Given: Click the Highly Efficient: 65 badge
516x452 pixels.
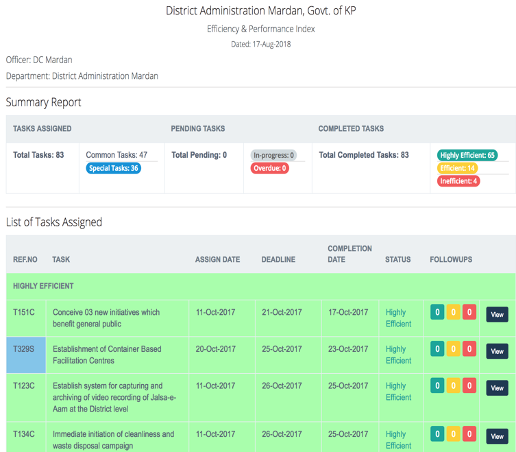Looking at the screenshot, I should click(x=467, y=156).
